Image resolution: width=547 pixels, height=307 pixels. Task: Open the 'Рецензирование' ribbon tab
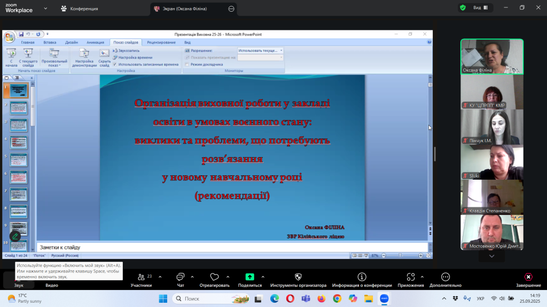point(161,42)
